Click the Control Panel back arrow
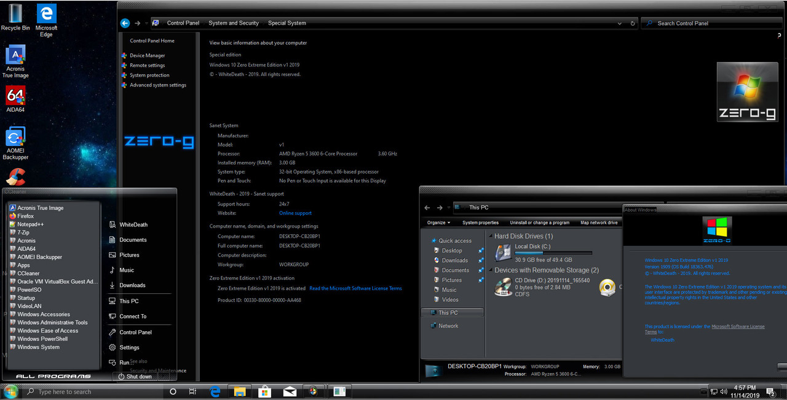 pyautogui.click(x=125, y=23)
